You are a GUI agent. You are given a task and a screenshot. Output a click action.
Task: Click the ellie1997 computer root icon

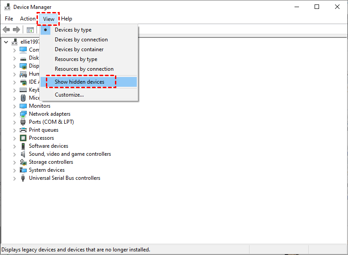tap(15, 42)
